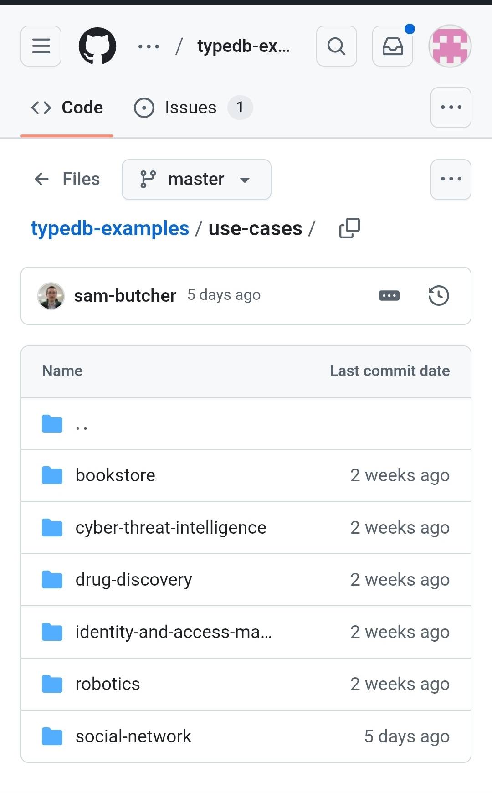Open the hamburger navigation menu

tap(41, 46)
